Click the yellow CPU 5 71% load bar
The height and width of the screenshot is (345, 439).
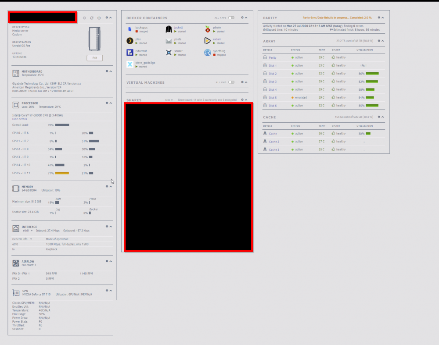click(x=62, y=173)
